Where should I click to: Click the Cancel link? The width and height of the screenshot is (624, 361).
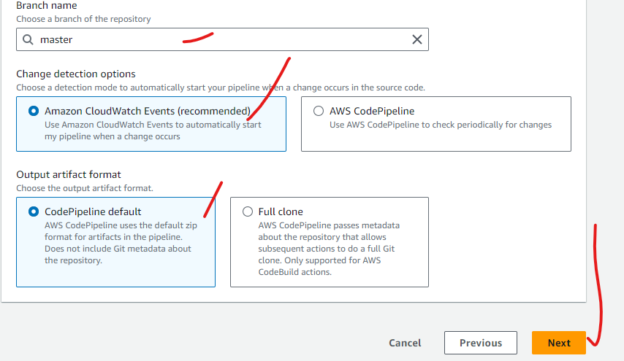tap(405, 343)
